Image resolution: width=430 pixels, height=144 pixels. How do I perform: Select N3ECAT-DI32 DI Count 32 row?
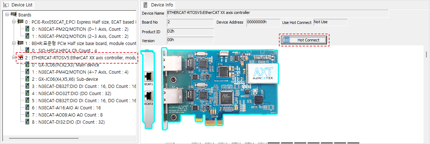(x=68, y=122)
